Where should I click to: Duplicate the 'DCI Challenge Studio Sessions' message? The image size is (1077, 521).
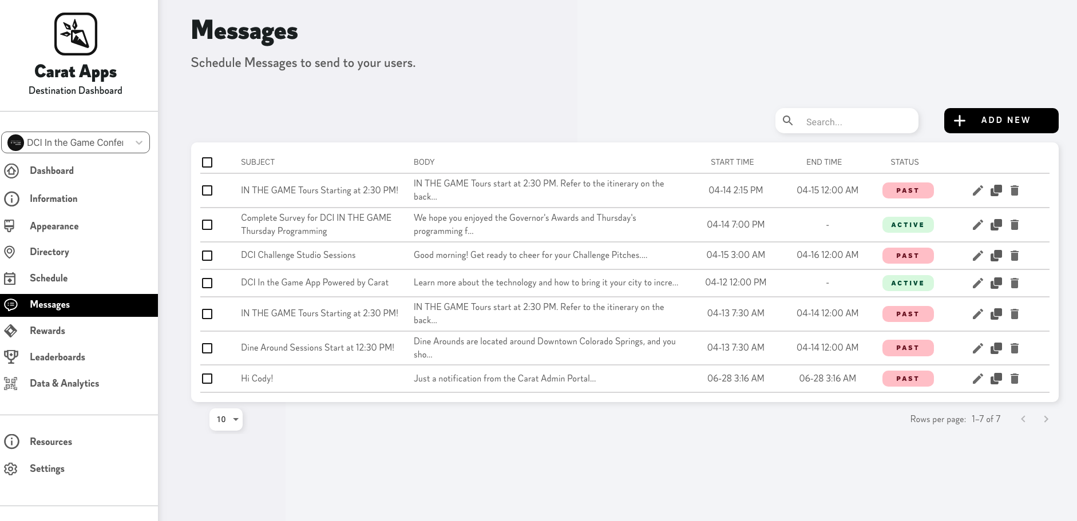tap(996, 256)
